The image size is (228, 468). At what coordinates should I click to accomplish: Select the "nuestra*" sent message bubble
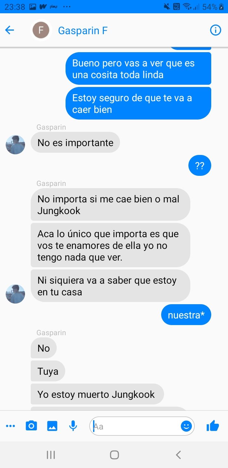click(x=186, y=315)
